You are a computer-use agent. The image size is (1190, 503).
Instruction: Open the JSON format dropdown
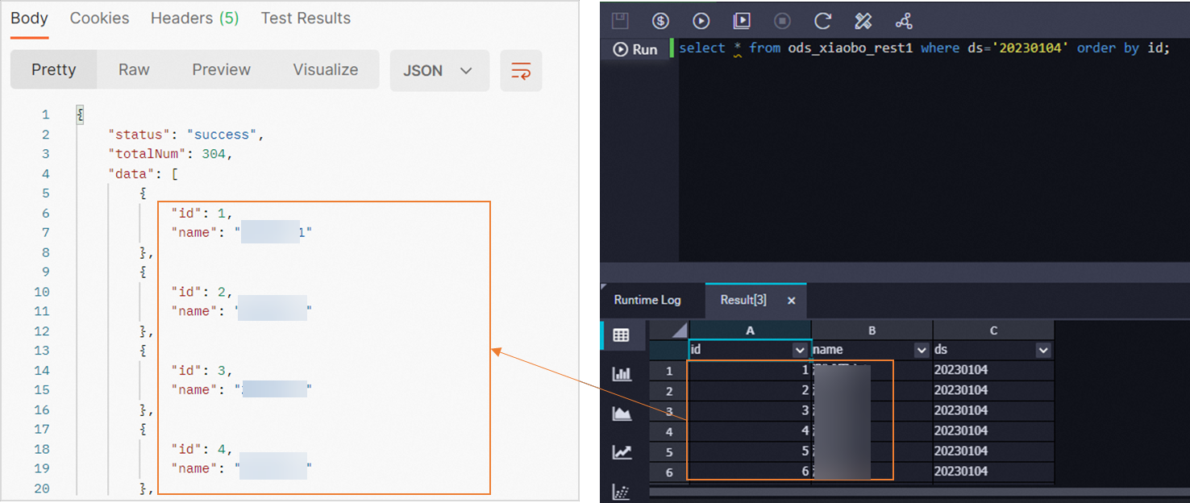pyautogui.click(x=439, y=70)
